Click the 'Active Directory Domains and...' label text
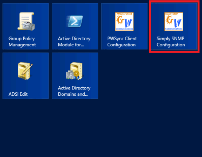This screenshot has width=202, height=157. tap(74, 91)
